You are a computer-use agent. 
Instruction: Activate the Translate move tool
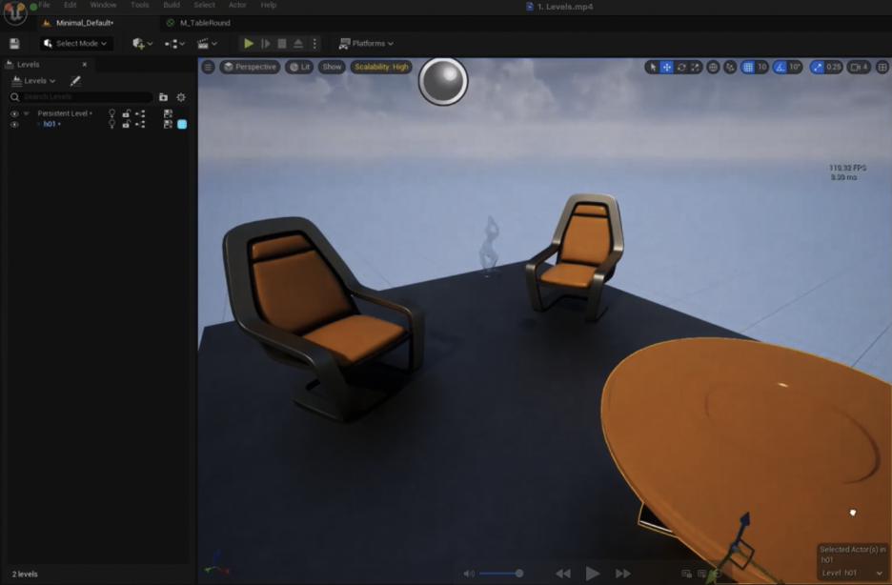pos(667,67)
